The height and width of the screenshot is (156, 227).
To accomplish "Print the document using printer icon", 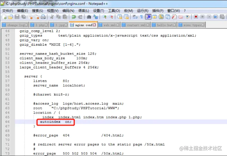I will click(43, 17).
